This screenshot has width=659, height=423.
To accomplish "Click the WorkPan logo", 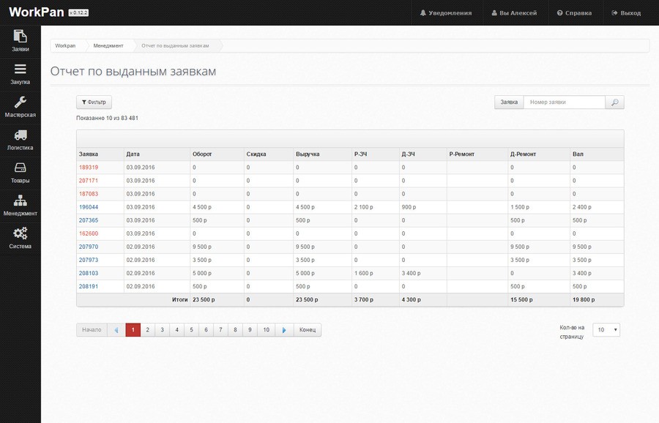I will (x=36, y=12).
